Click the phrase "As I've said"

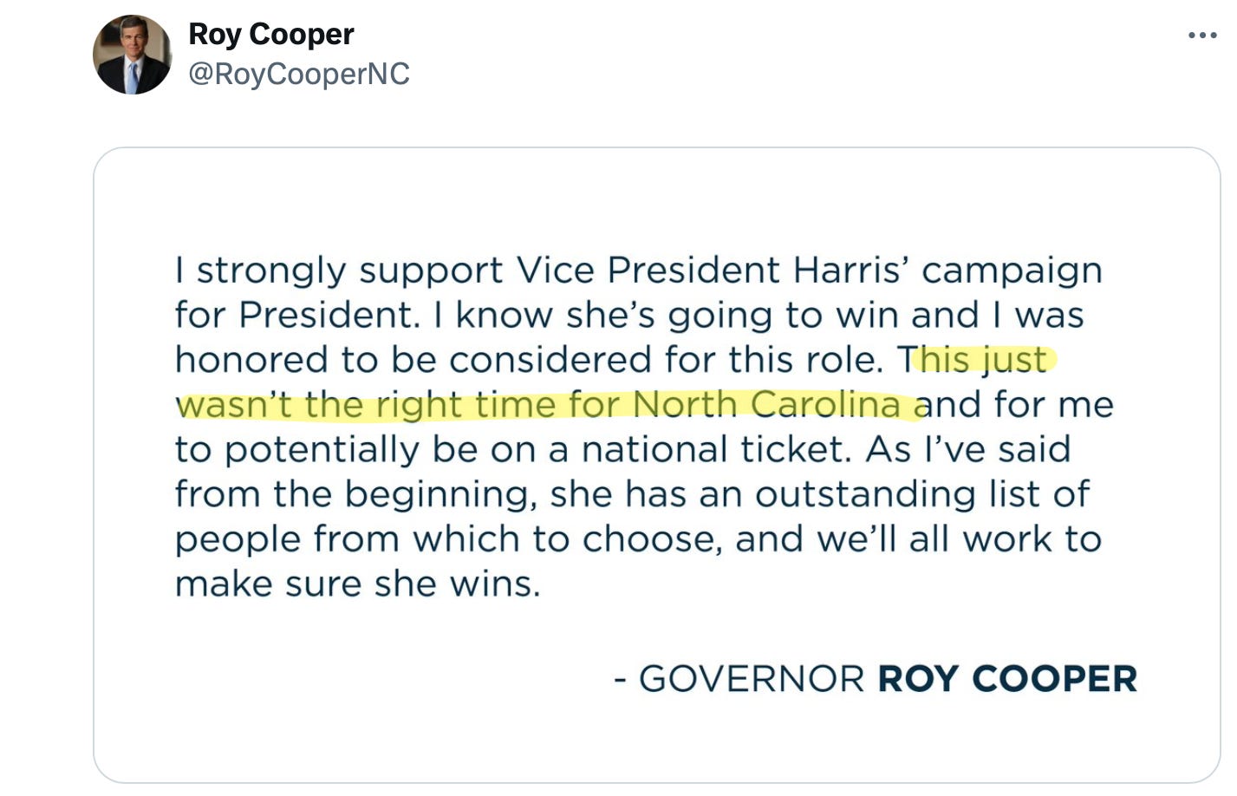pos(967,450)
